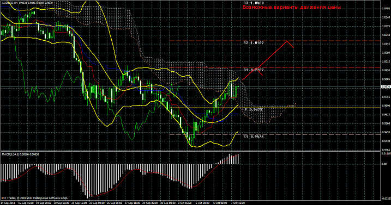Image resolution: width=391 pixels, height=205 pixels.
Task: Select the current price marker on scale
Action: (x=386, y=87)
